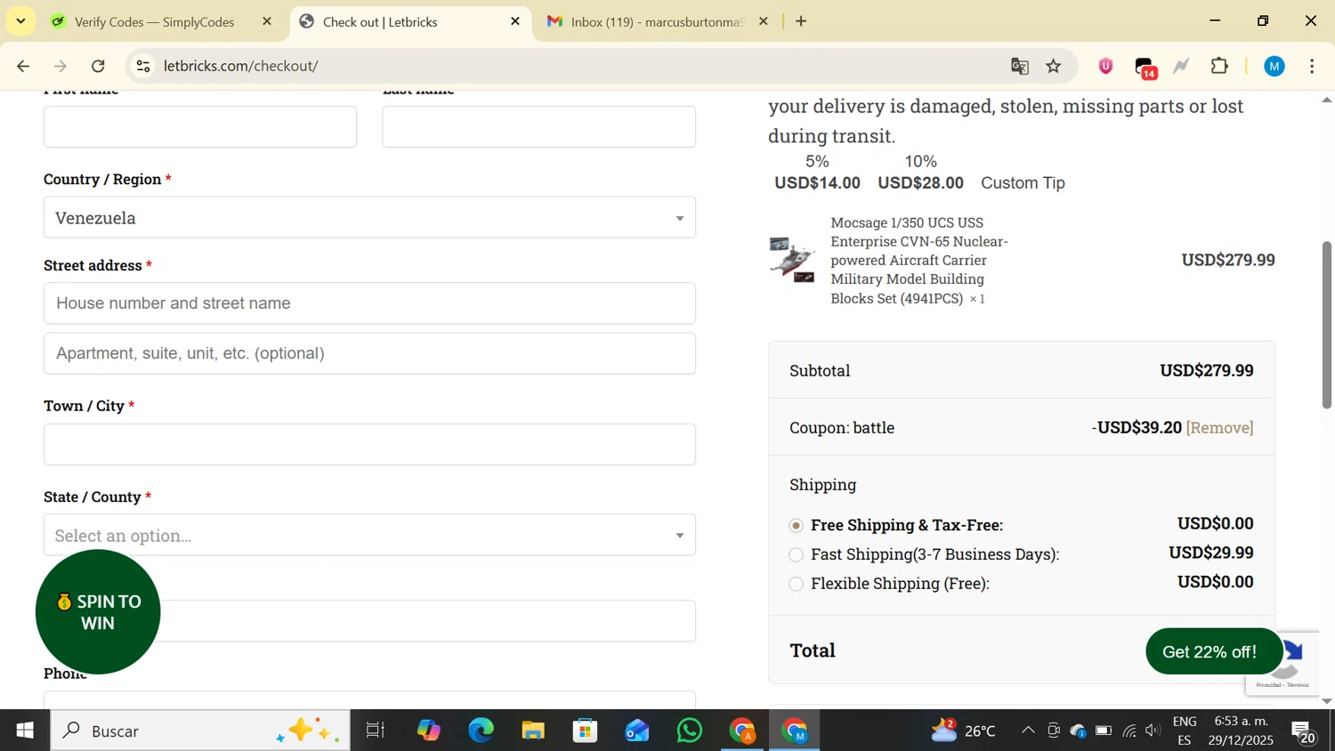Open the Bitwarden shield extension

click(x=1105, y=66)
